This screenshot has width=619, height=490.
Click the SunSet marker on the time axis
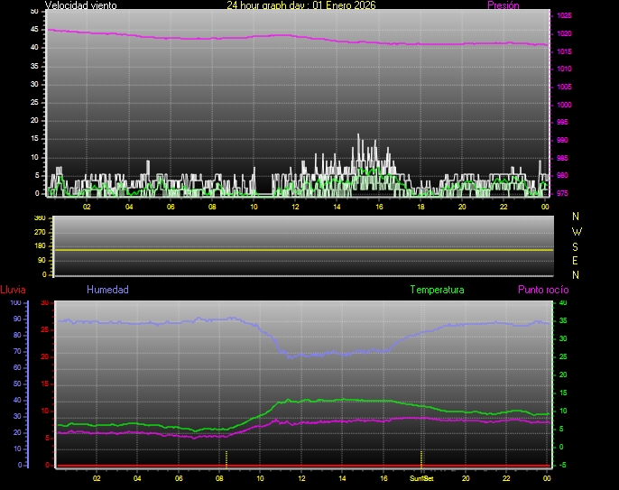[x=420, y=478]
